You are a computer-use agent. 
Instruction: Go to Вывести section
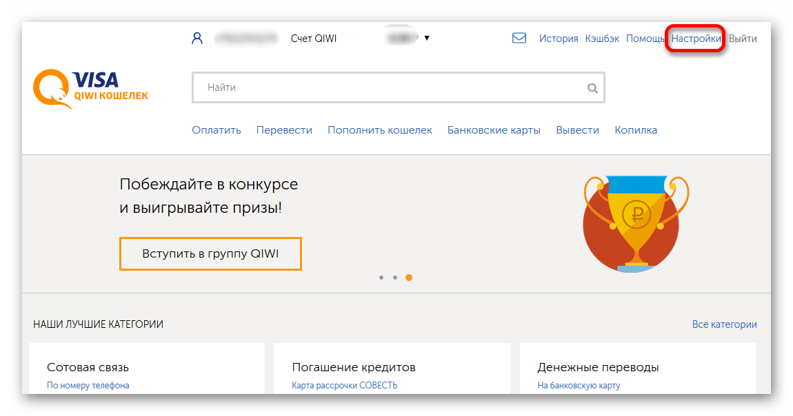tap(578, 130)
